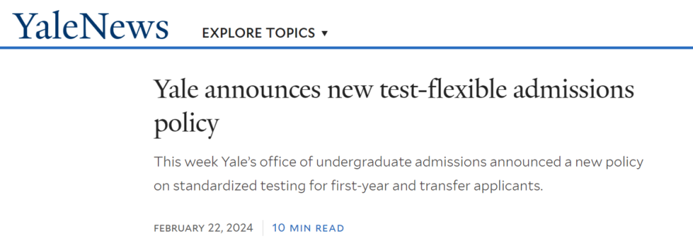
Task: Click "standardized testing" in the summary
Action: pos(235,186)
